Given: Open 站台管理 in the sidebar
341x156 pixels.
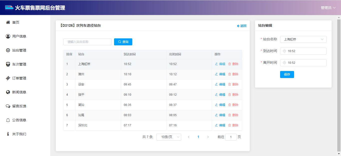Looking at the screenshot, I should [x=19, y=50].
